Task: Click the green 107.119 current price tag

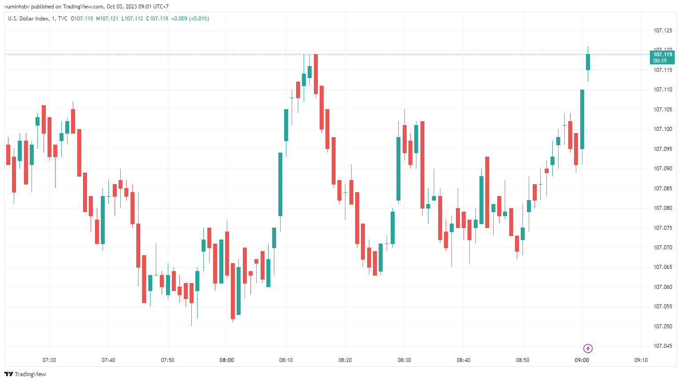Action: pos(662,57)
